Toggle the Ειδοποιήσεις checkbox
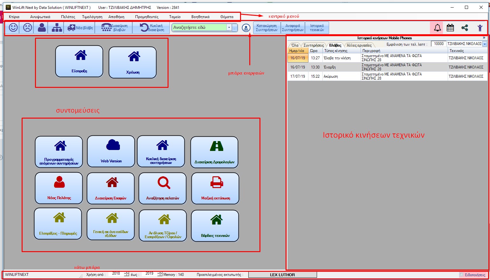Screen dimensions: 490x280 click(x=461, y=275)
